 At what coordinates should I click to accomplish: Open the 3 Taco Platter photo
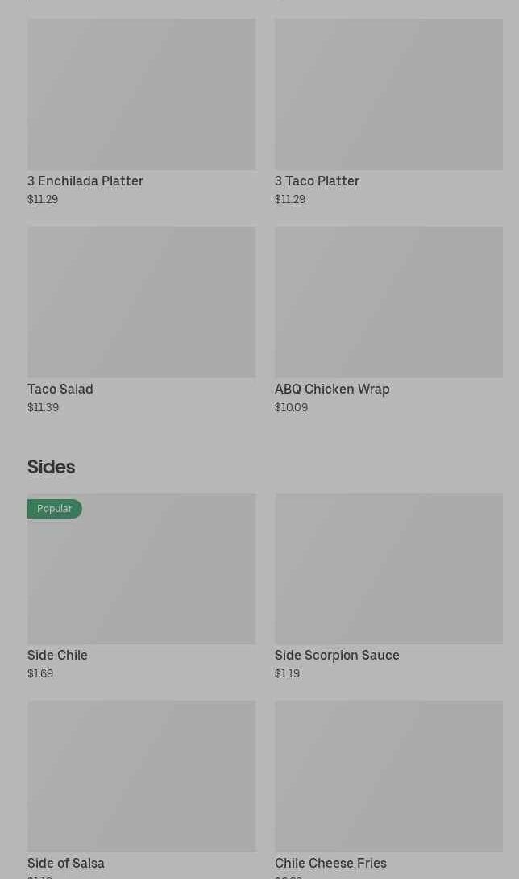388,94
